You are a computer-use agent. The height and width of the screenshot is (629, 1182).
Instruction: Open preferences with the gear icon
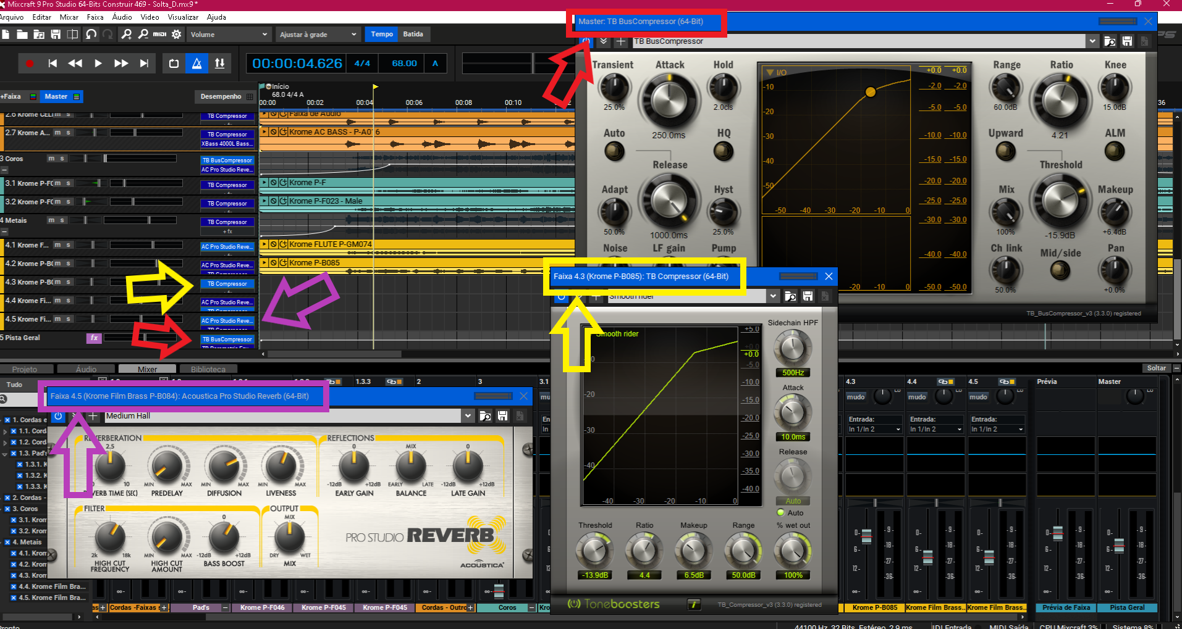tap(176, 34)
